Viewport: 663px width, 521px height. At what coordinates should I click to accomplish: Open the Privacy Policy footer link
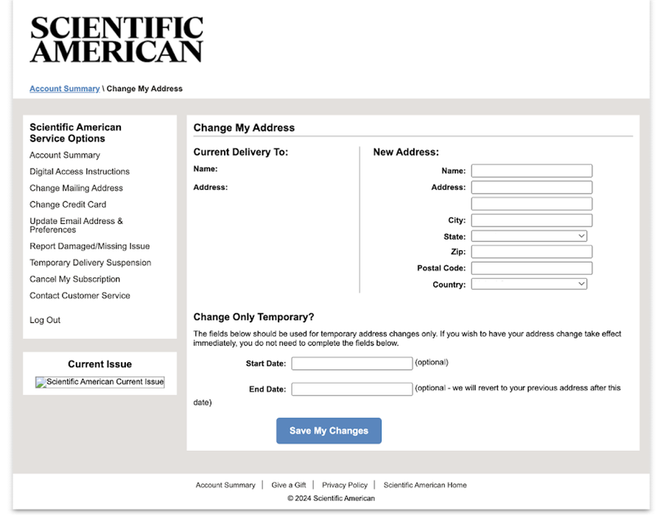point(345,485)
